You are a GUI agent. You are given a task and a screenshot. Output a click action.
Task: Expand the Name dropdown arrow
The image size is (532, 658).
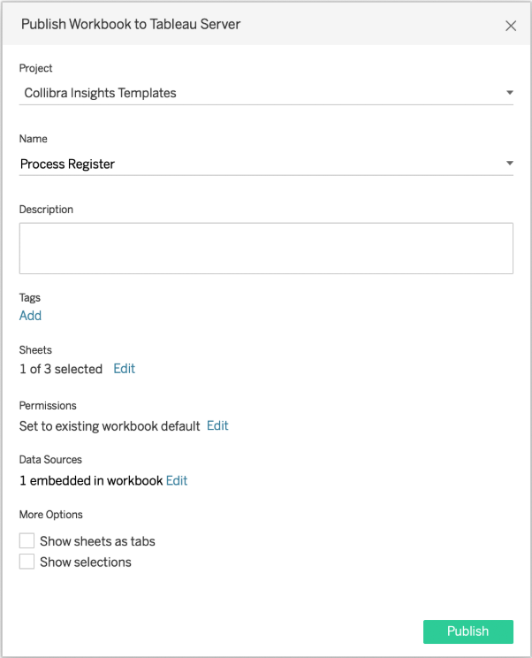click(x=509, y=164)
